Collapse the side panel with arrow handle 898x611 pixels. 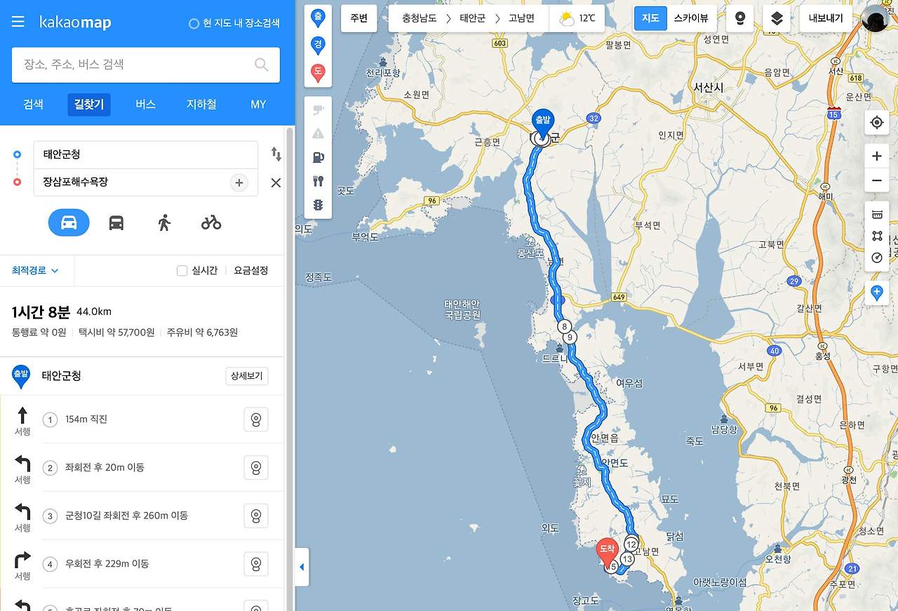[x=302, y=567]
